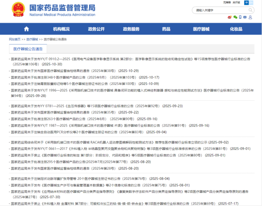Open the 政务公开 navigation menu
The width and height of the screenshot is (262, 206).
pyautogui.click(x=96, y=29)
